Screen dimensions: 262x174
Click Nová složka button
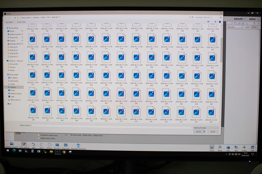coord(21,22)
